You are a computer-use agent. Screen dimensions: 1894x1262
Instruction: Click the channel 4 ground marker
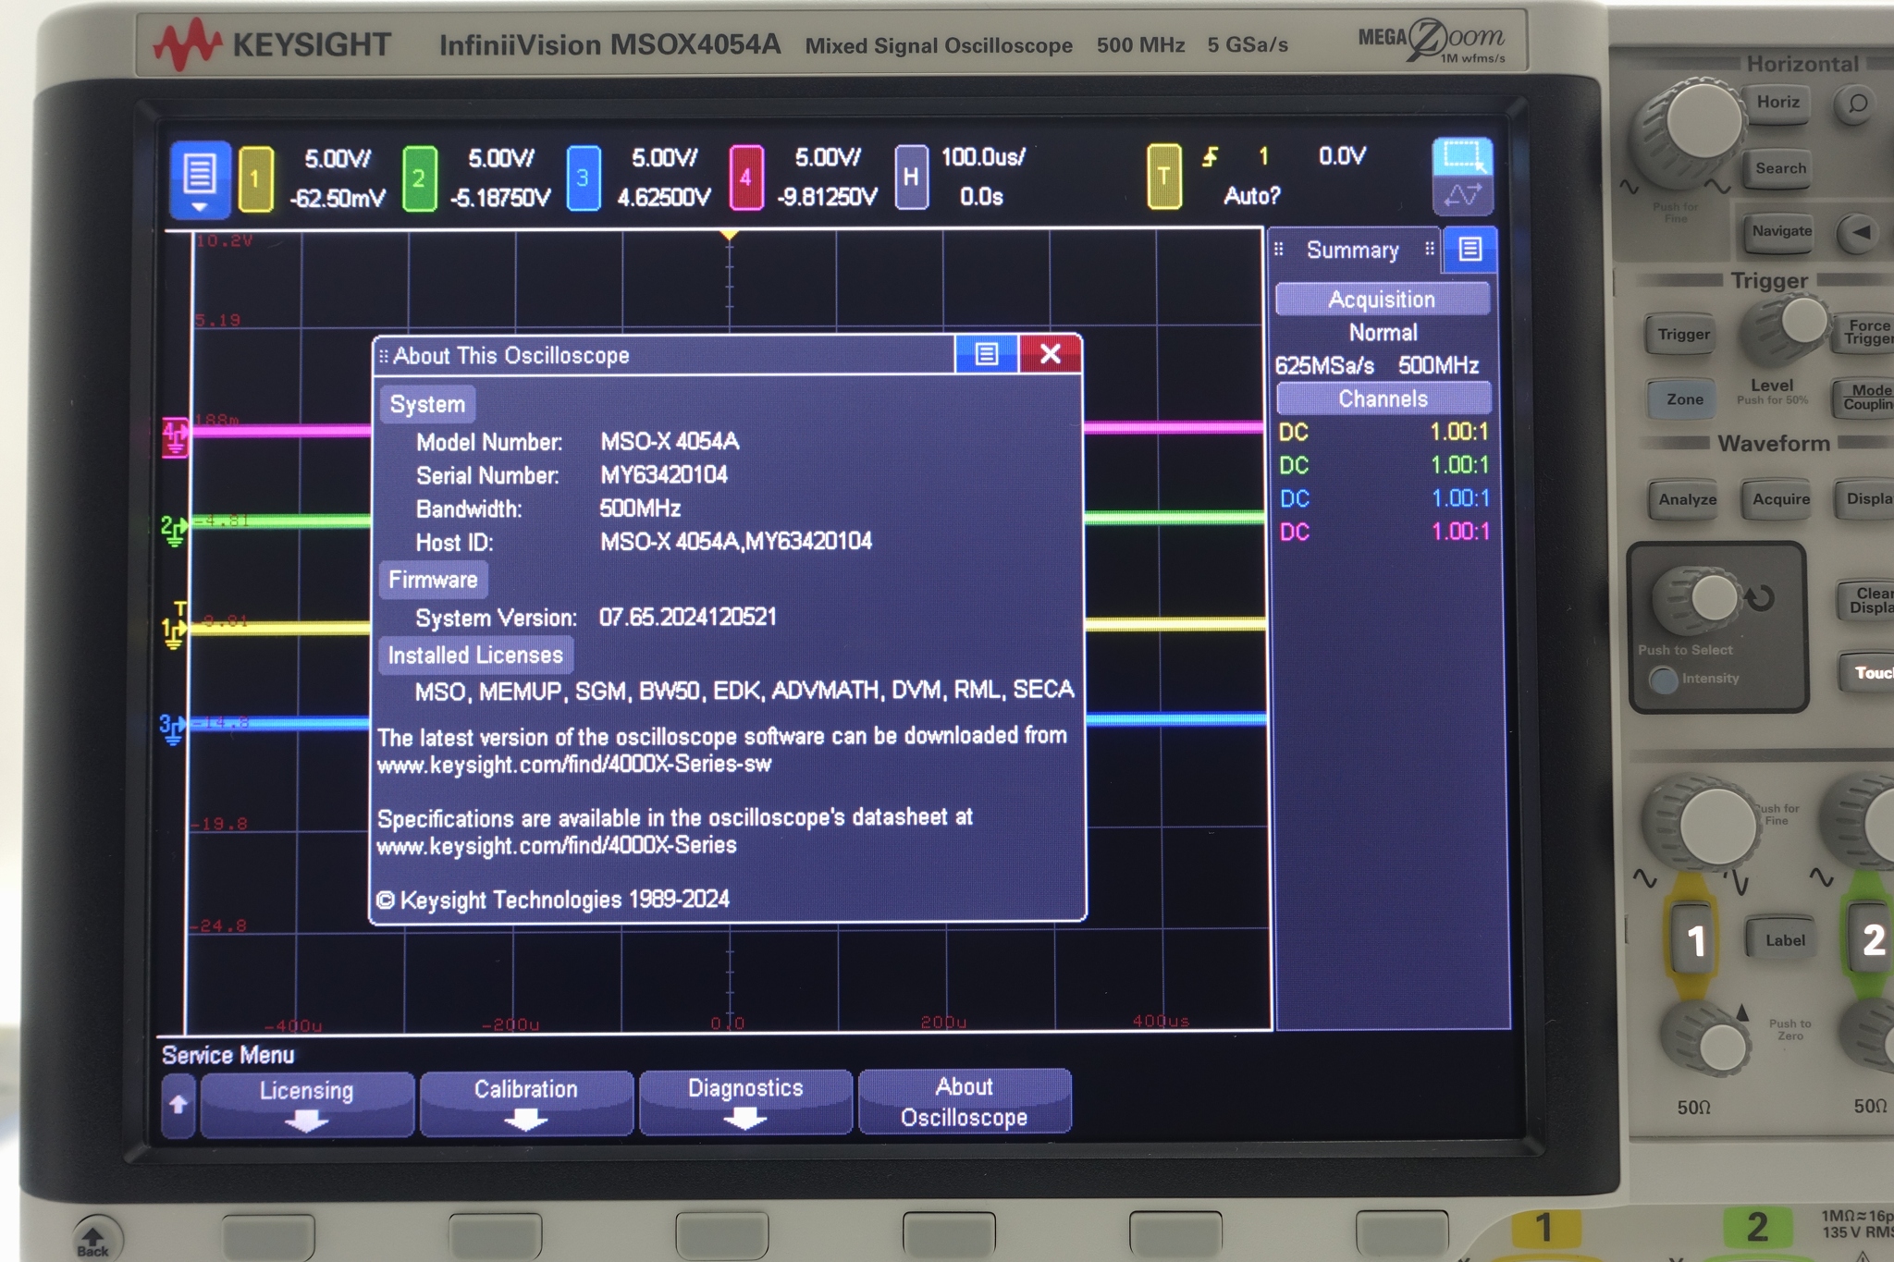coord(174,436)
